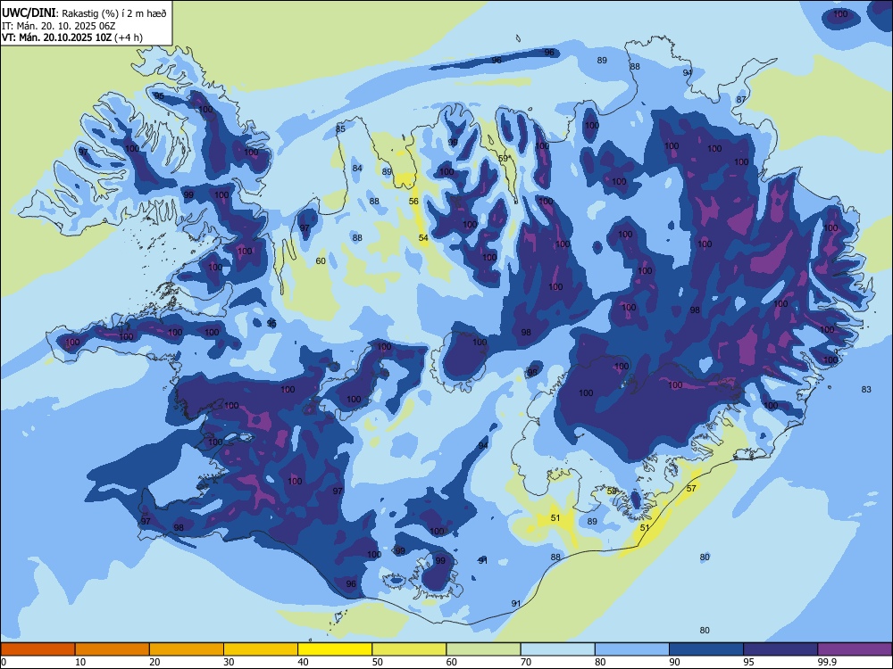
Task: Click the dark blue 90–95 legend swatch
Action: 706,649
